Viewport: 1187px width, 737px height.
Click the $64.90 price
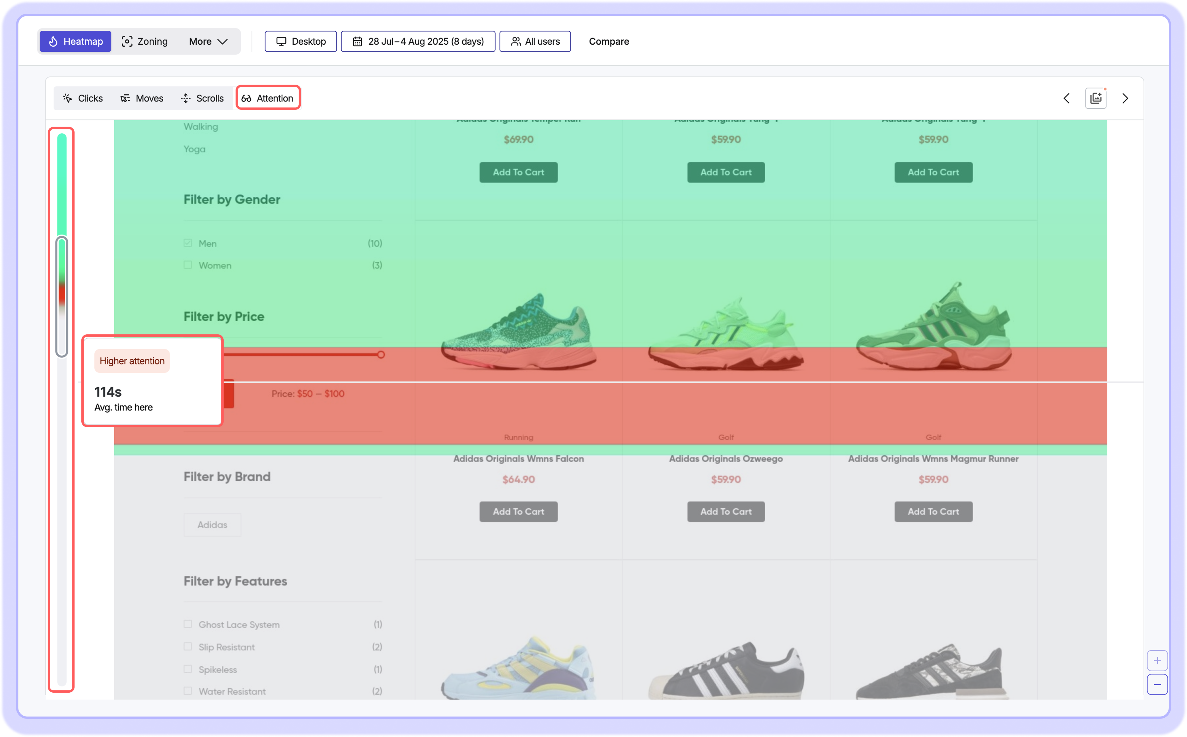pos(518,480)
